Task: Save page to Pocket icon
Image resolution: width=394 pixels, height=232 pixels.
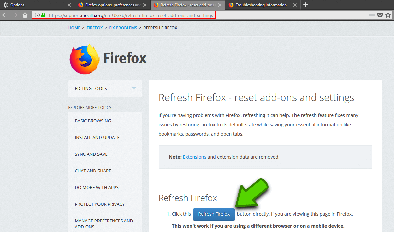Action: (380, 15)
